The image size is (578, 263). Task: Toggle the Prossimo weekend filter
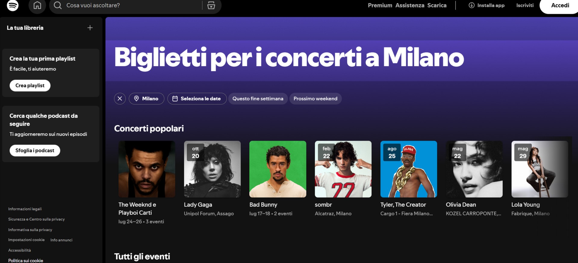(x=315, y=99)
